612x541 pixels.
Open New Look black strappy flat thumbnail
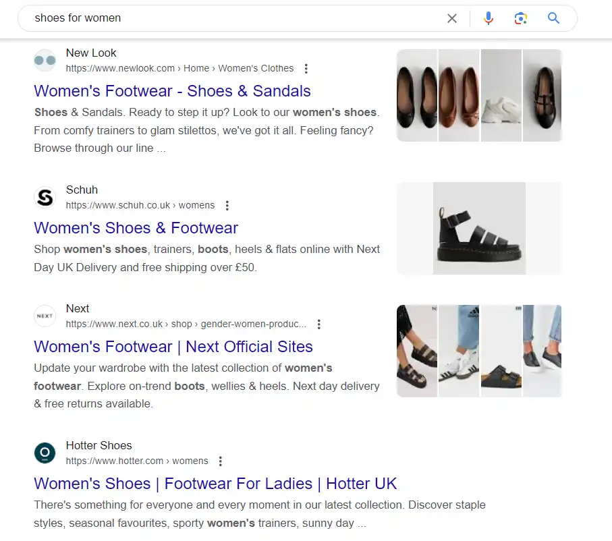pos(542,95)
